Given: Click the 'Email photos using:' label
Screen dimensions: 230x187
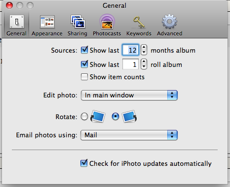Looking at the screenshot, I should click(x=46, y=135).
